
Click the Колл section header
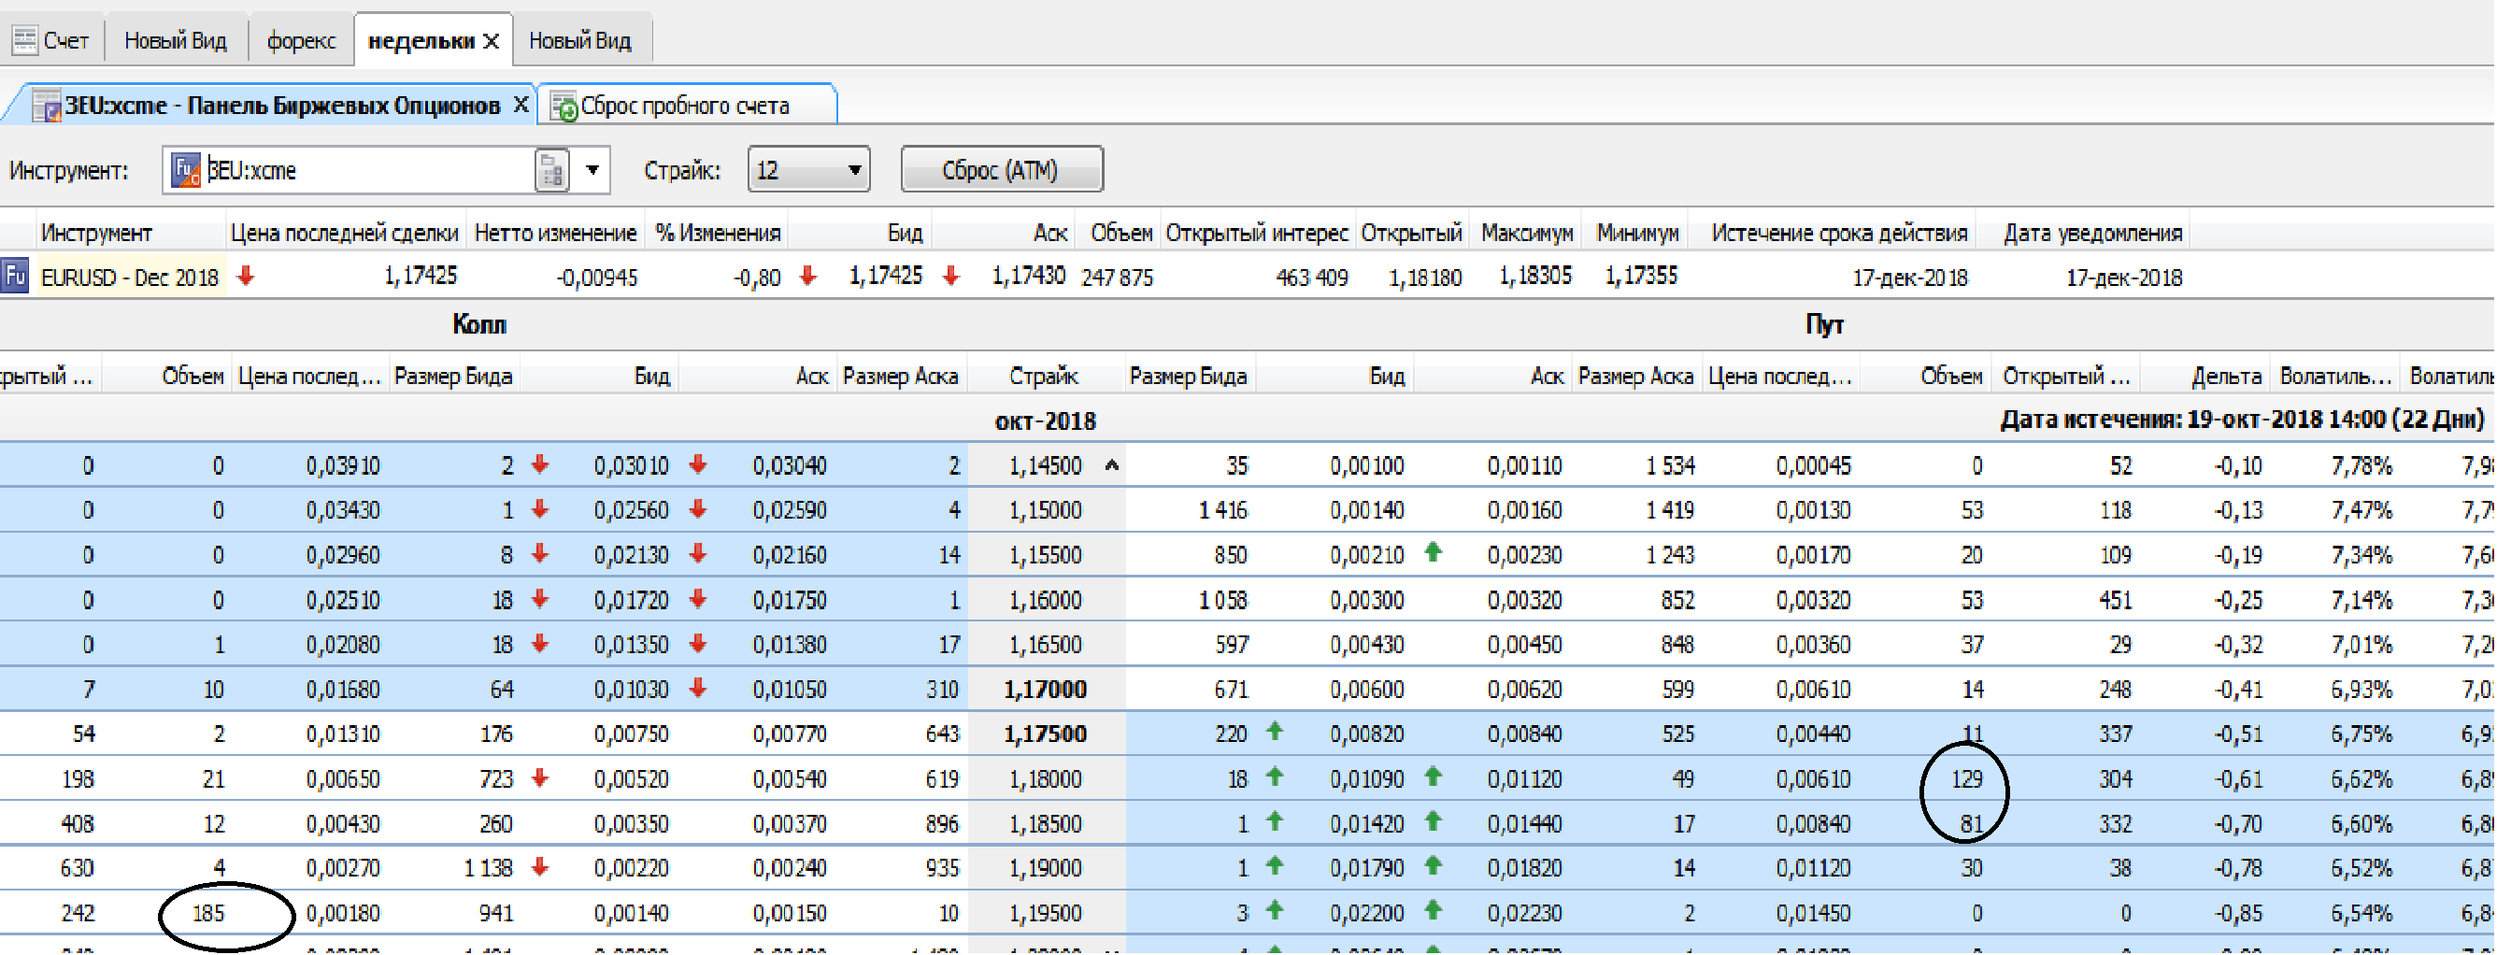pyautogui.click(x=478, y=325)
